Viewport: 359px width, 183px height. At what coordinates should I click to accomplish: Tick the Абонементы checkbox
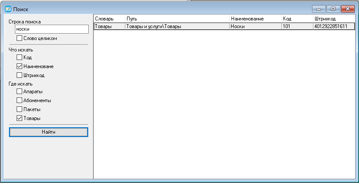tap(20, 100)
